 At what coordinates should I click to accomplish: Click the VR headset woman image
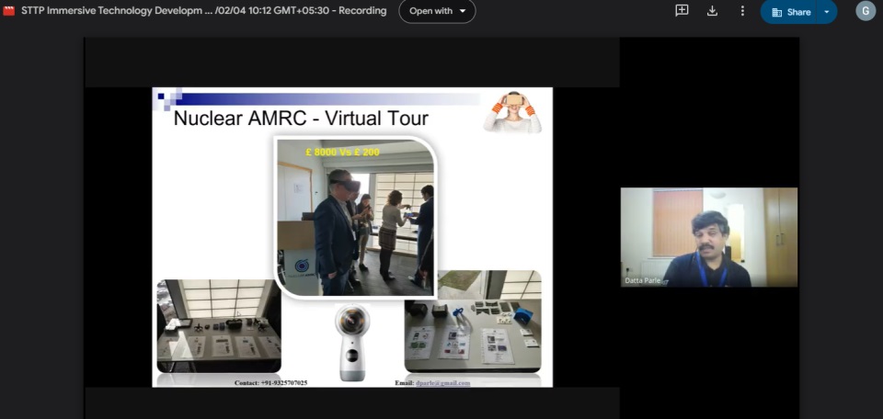[512, 112]
